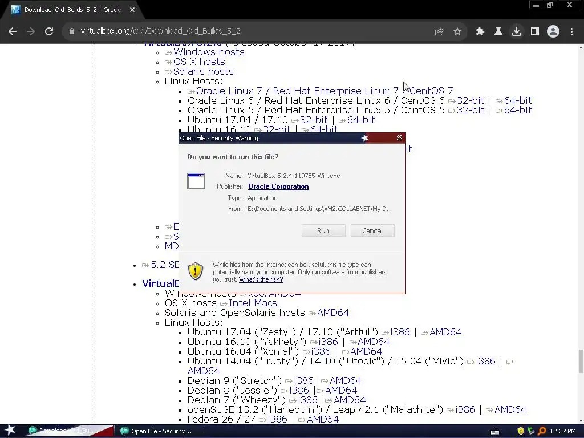
Task: Open Debian 7 Wheezy AMD64 link
Action: 350,400
